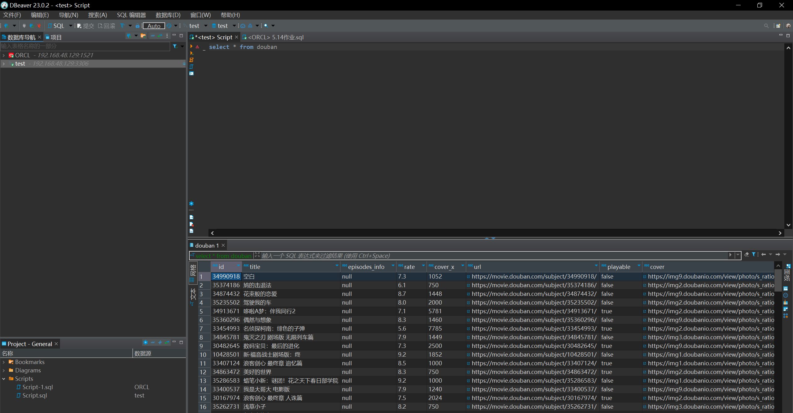The height and width of the screenshot is (413, 793).
Task: Click the red disconnect plug icon
Action: point(39,26)
